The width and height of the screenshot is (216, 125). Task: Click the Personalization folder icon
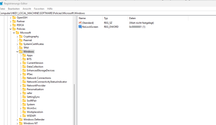[x=24, y=89]
